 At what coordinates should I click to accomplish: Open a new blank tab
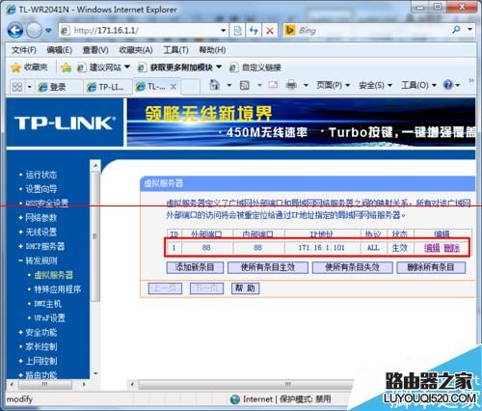click(x=191, y=87)
